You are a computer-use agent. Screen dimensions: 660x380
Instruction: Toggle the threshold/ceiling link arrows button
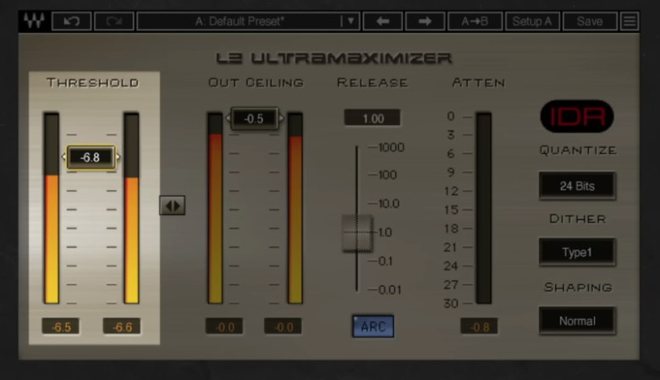[x=172, y=206]
